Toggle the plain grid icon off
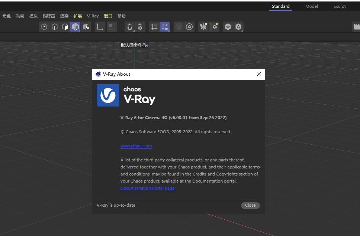The height and width of the screenshot is (236, 360). 154,26
